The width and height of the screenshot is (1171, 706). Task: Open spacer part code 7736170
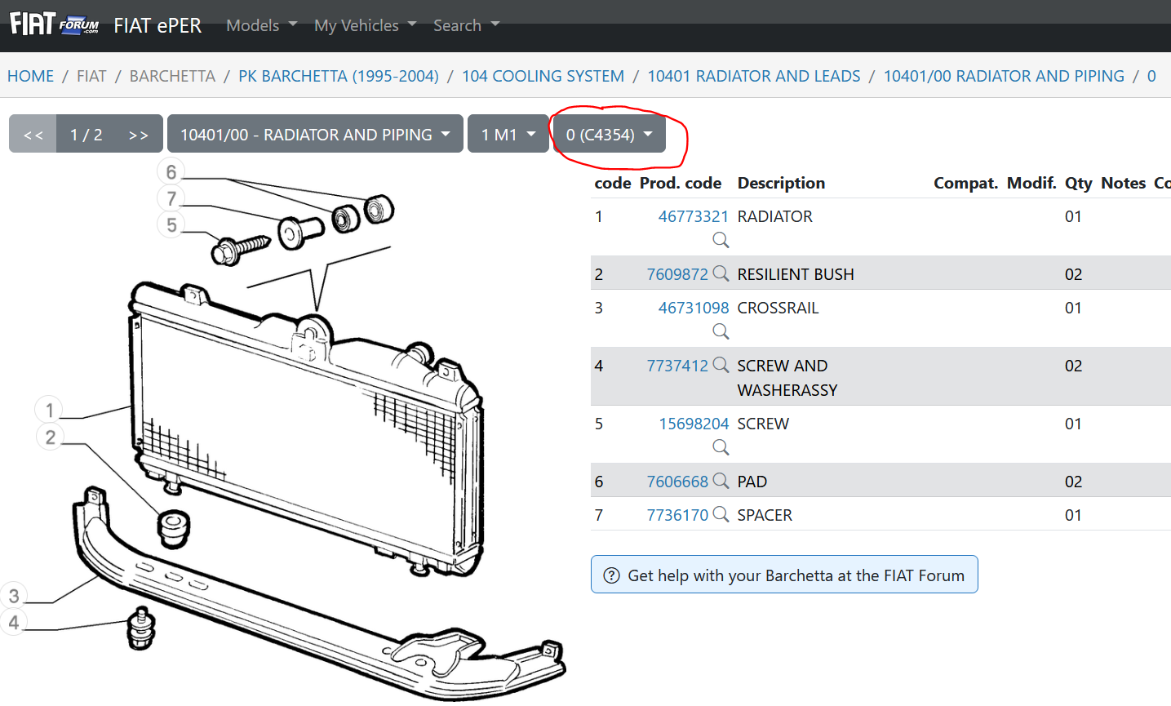[x=677, y=515]
